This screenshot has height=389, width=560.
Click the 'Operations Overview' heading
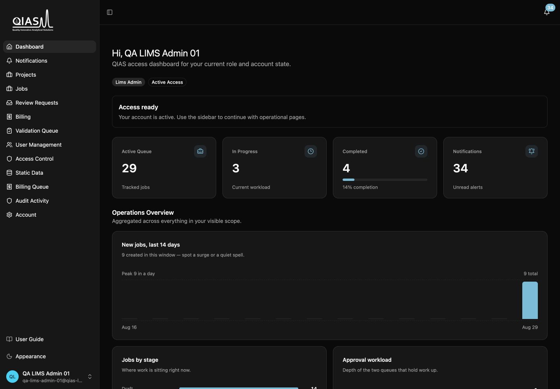(143, 212)
